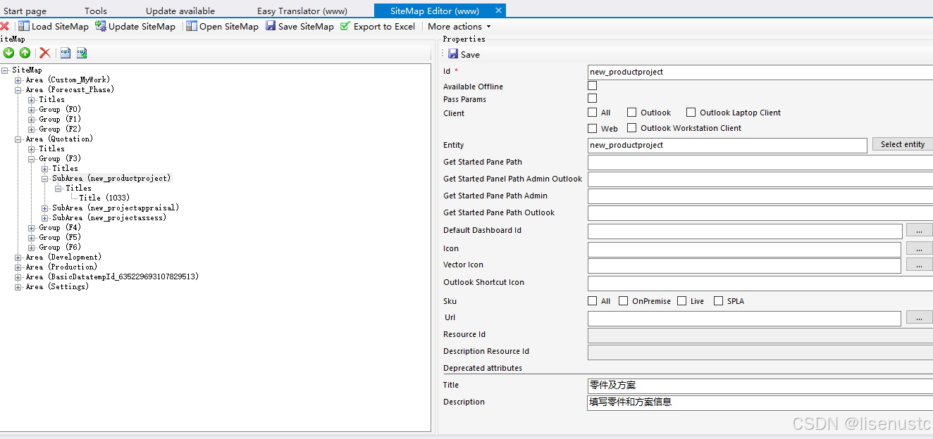Click the Url input field

tap(744, 318)
